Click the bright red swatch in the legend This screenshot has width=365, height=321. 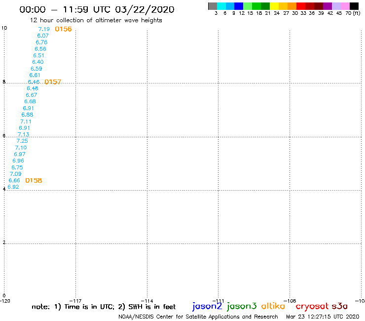(x=301, y=6)
